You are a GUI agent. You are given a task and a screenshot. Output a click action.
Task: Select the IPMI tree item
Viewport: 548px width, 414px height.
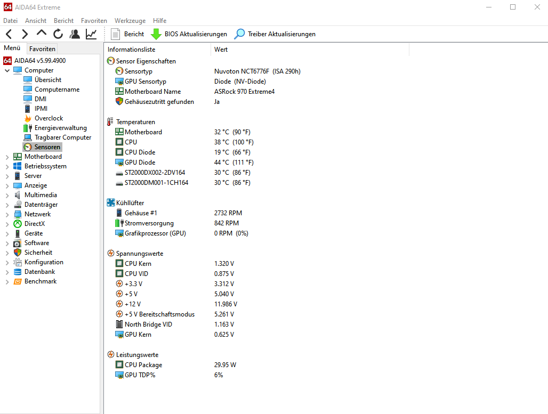[x=41, y=109]
